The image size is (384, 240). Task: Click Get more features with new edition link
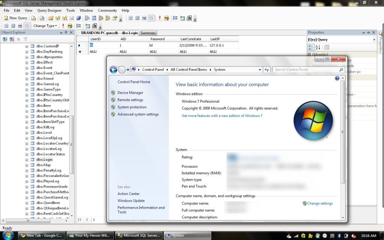(222, 116)
